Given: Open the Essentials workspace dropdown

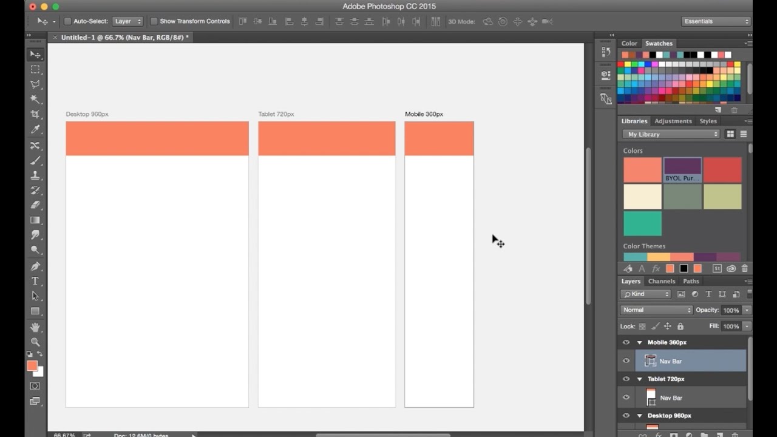Looking at the screenshot, I should (x=715, y=20).
